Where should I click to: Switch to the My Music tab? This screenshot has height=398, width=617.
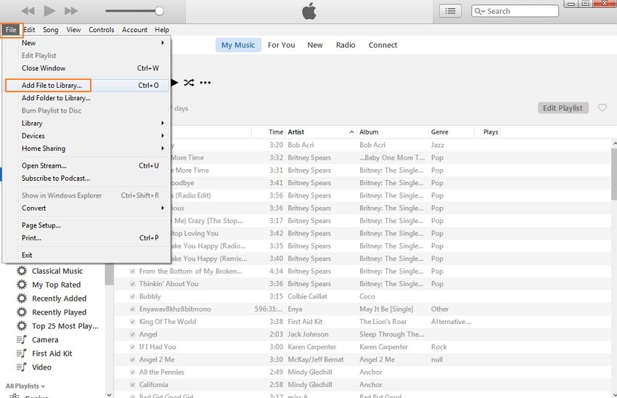pyautogui.click(x=238, y=45)
